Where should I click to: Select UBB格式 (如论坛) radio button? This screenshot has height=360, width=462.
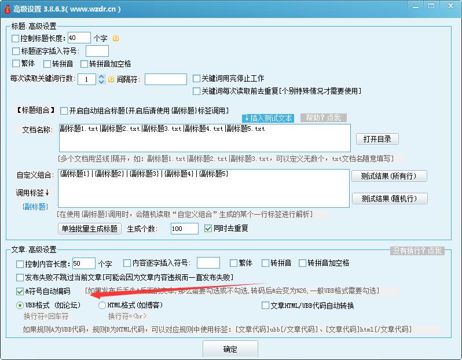tap(20, 305)
